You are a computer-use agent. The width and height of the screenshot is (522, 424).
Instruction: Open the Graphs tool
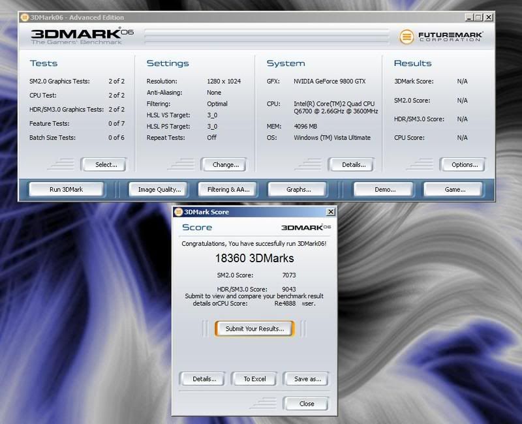tap(298, 189)
